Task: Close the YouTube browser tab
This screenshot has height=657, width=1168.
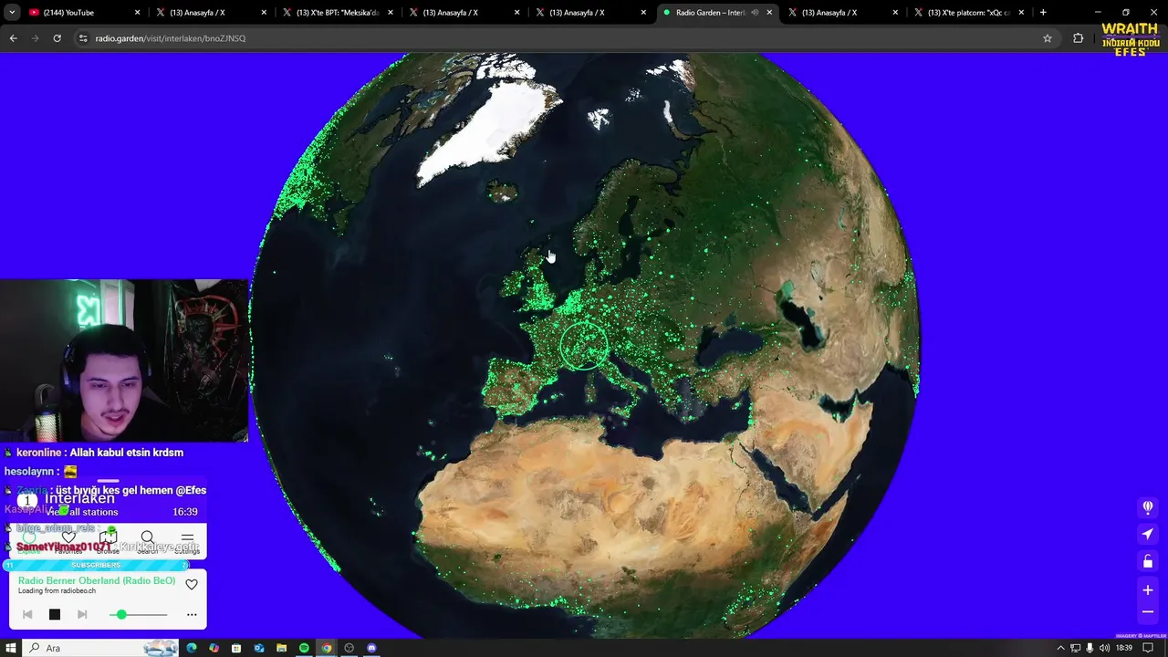Action: tap(138, 13)
